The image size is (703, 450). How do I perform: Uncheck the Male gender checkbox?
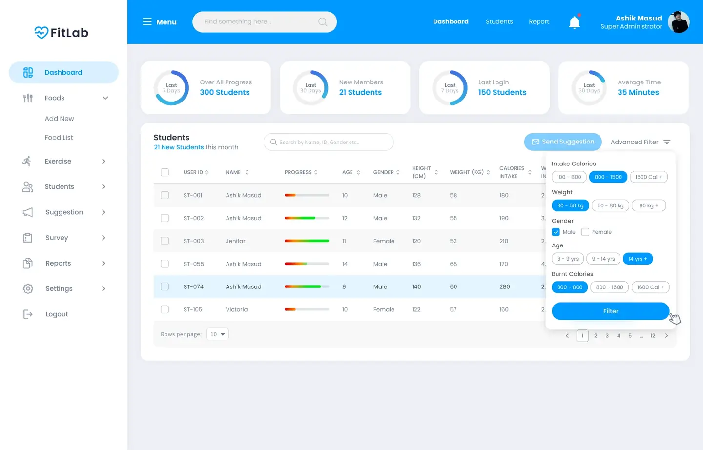pos(556,232)
